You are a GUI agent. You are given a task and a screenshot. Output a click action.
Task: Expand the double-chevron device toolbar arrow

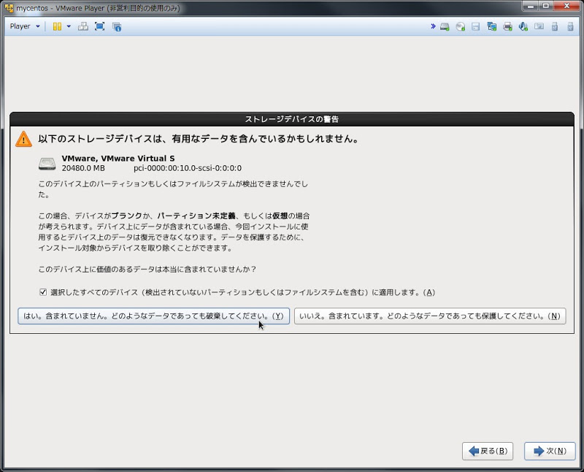pos(432,26)
